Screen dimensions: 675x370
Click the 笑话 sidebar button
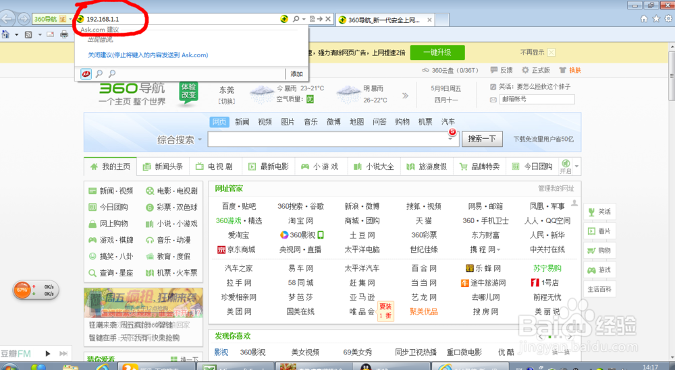tap(599, 212)
